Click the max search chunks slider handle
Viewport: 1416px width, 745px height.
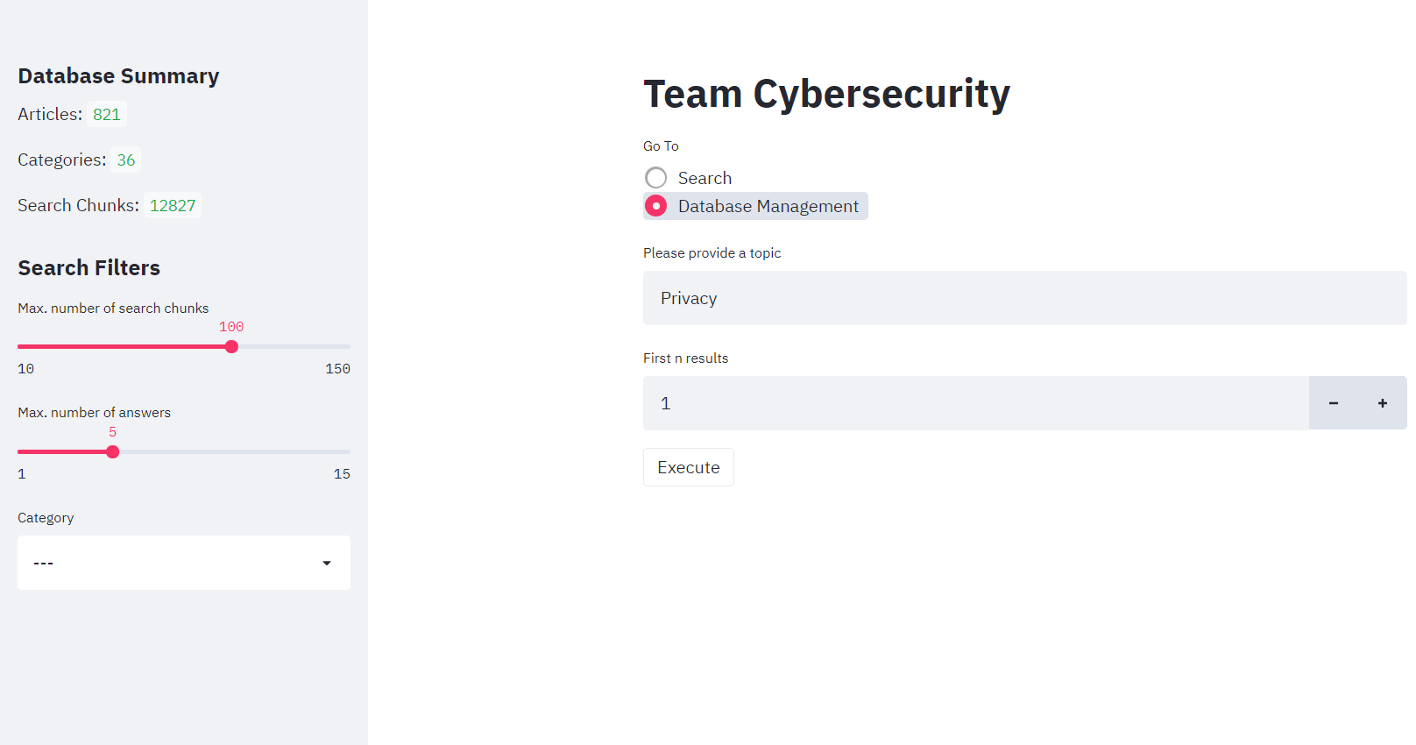coord(231,347)
